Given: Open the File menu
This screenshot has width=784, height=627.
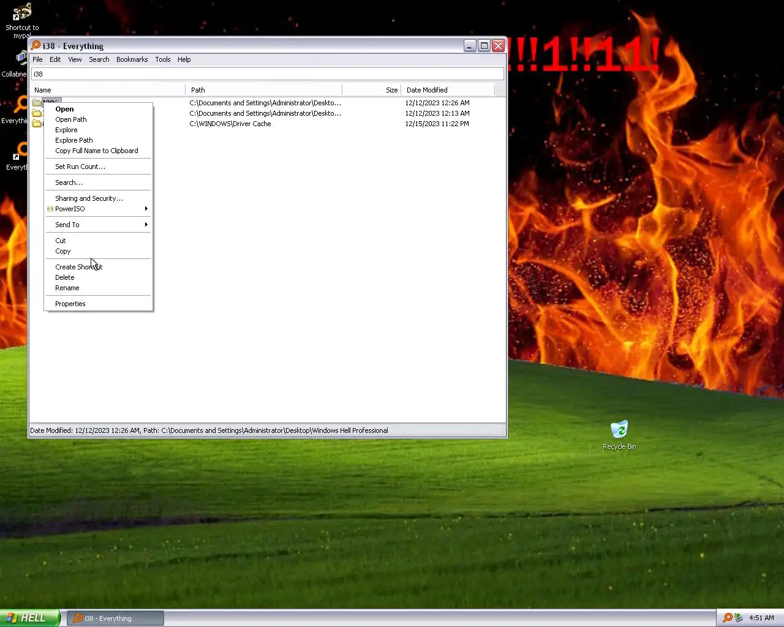Looking at the screenshot, I should coord(37,59).
